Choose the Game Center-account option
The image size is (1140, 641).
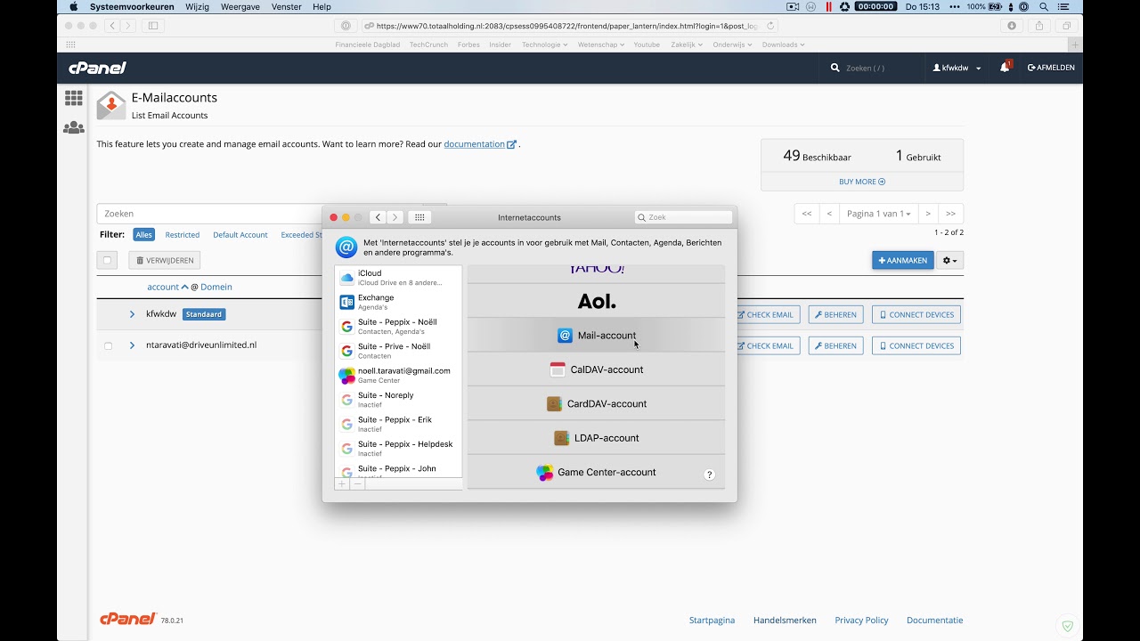(x=597, y=472)
